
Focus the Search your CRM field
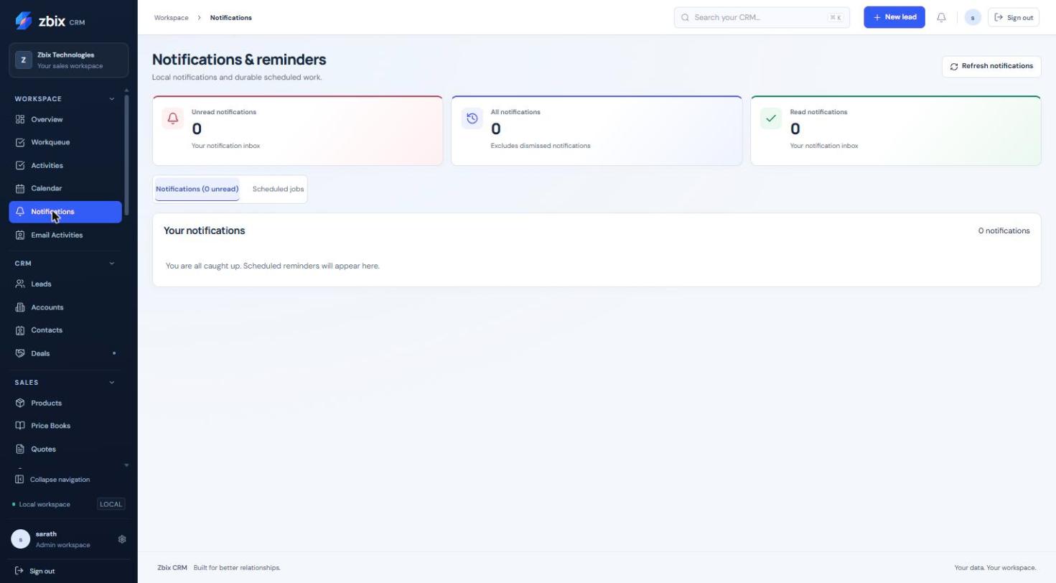762,17
